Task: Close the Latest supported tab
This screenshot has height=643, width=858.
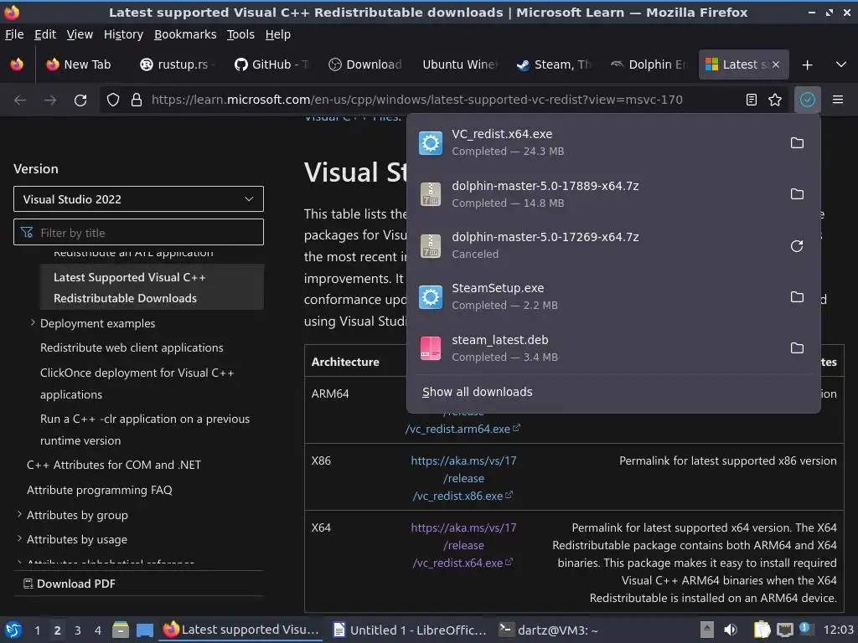Action: (776, 64)
